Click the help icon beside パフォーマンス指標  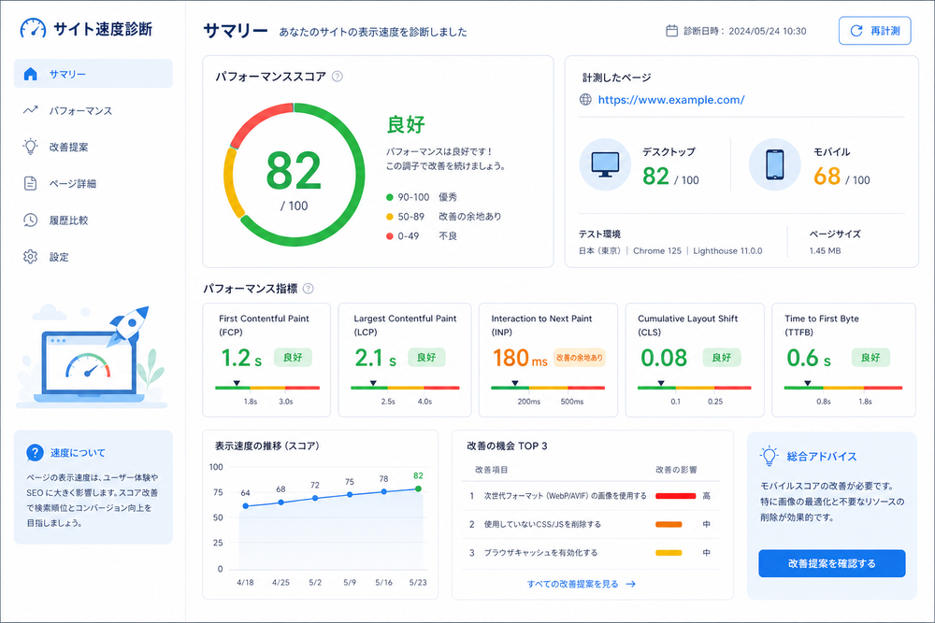[308, 289]
